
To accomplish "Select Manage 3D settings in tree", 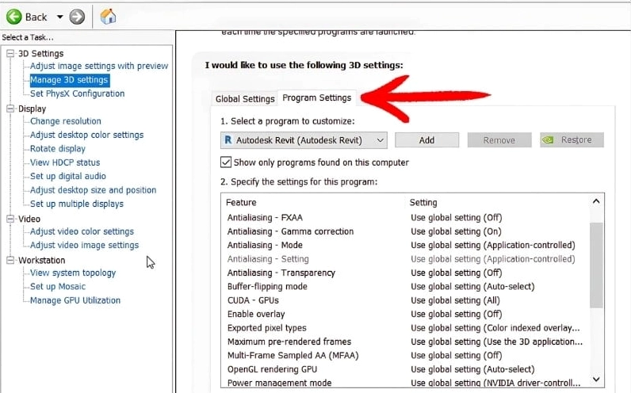I will click(x=69, y=80).
